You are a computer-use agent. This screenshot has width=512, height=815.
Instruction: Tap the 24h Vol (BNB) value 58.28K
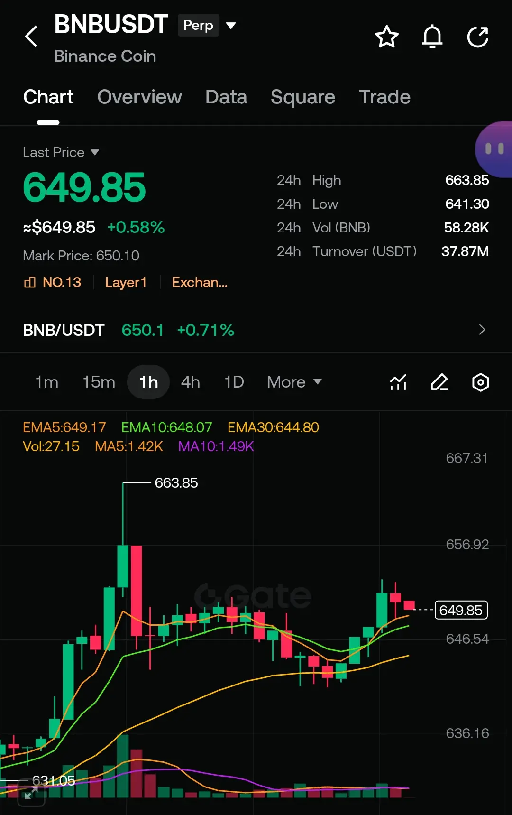click(466, 228)
